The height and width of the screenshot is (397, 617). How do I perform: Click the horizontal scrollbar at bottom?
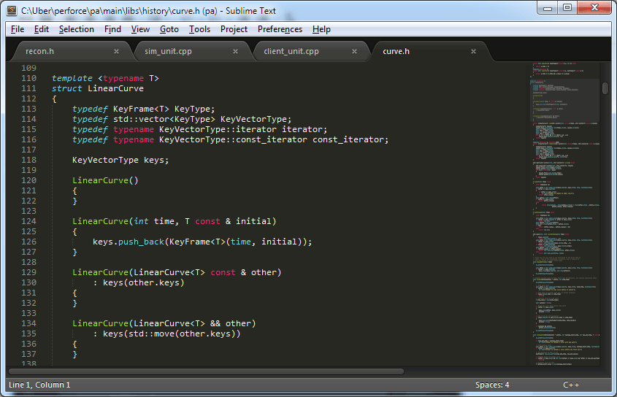click(219, 371)
